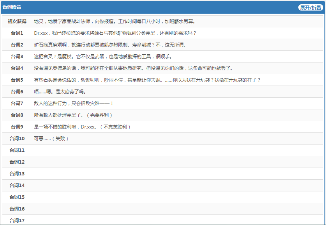This screenshot has width=326, height=225.
Task: Click the 台词13 row label
Action: 17,174
